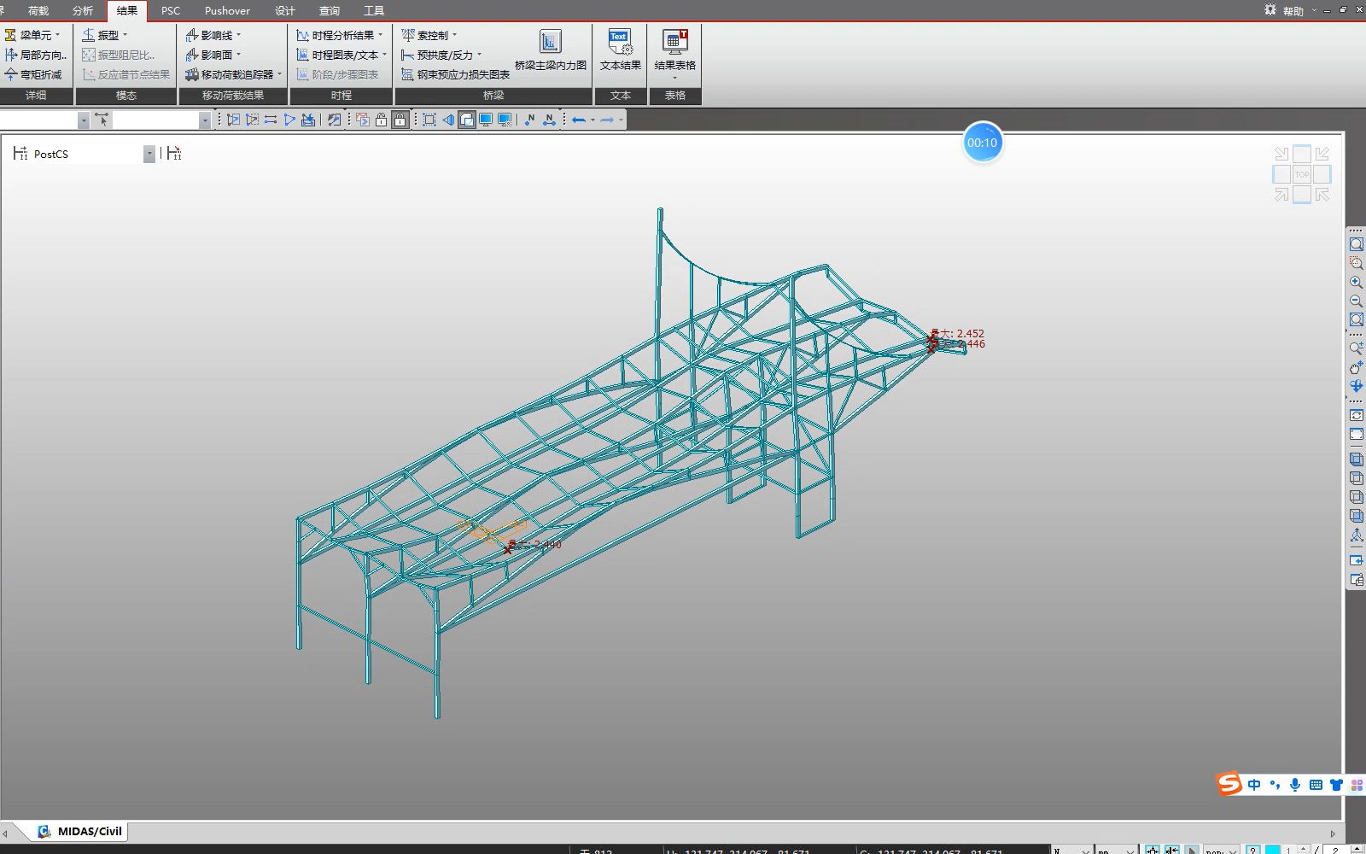Open the 设计 design tab
Viewport: 1366px width, 854px height.
[284, 10]
